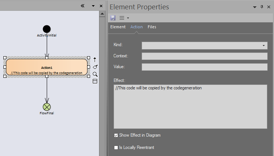Click the diagram scrollbar up arrow
The image size is (274, 156).
click(102, 14)
